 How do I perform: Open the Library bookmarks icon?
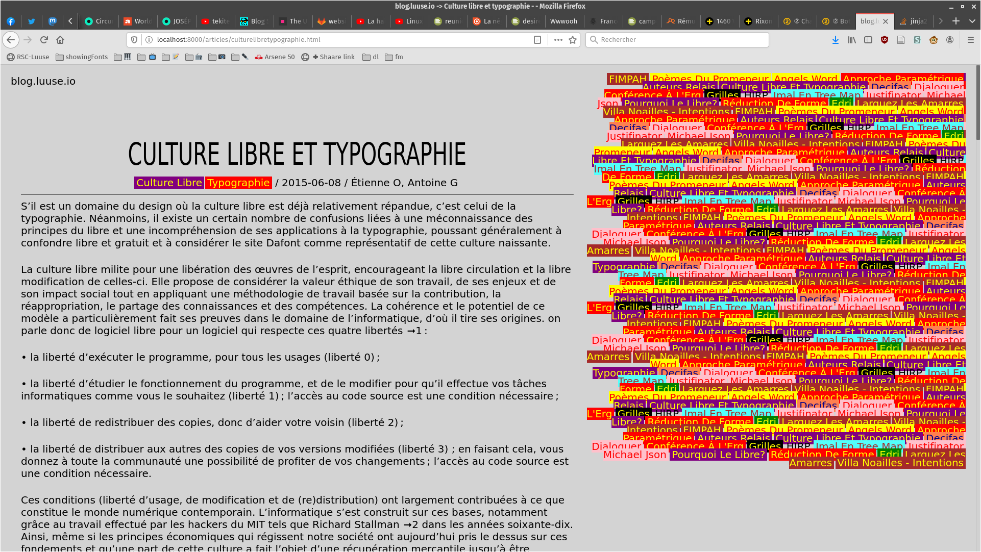point(852,40)
